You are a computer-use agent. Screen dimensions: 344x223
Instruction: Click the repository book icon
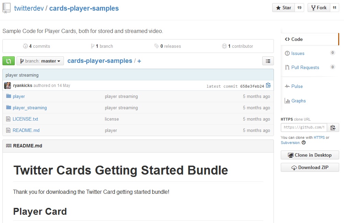click(x=7, y=8)
